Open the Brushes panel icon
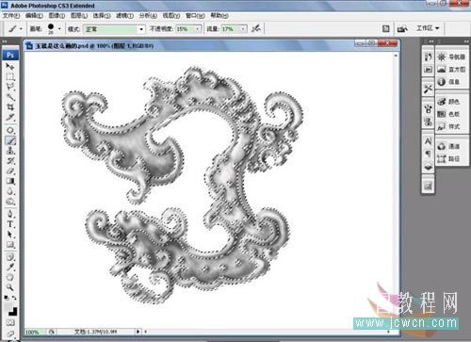This screenshot has height=342, width=471. click(428, 109)
